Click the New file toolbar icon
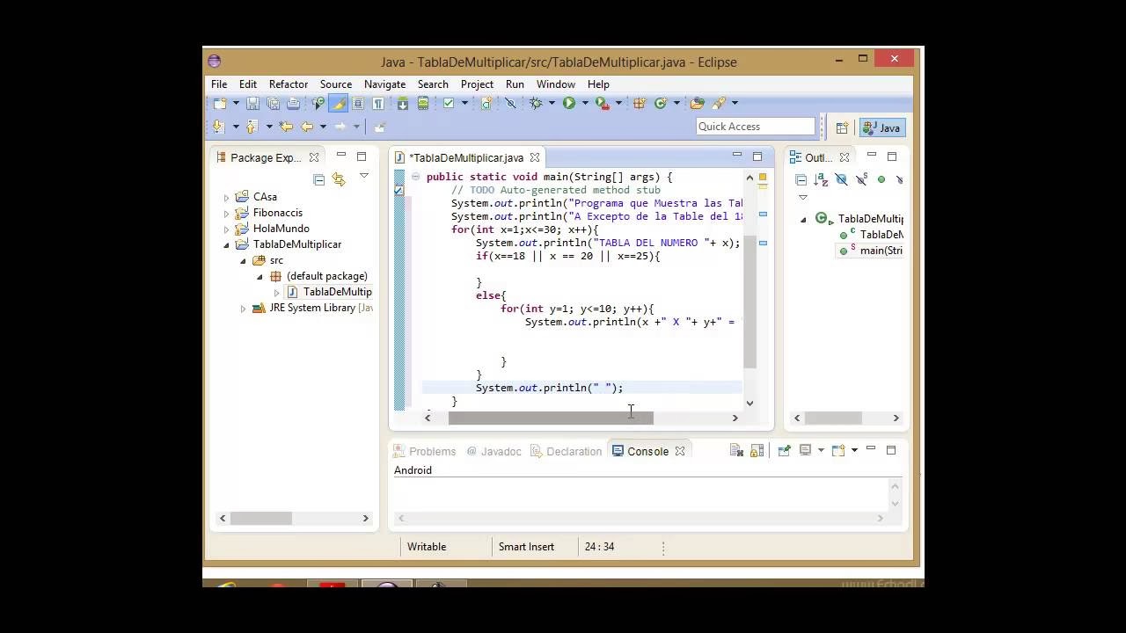Image resolution: width=1126 pixels, height=633 pixels. pos(220,103)
